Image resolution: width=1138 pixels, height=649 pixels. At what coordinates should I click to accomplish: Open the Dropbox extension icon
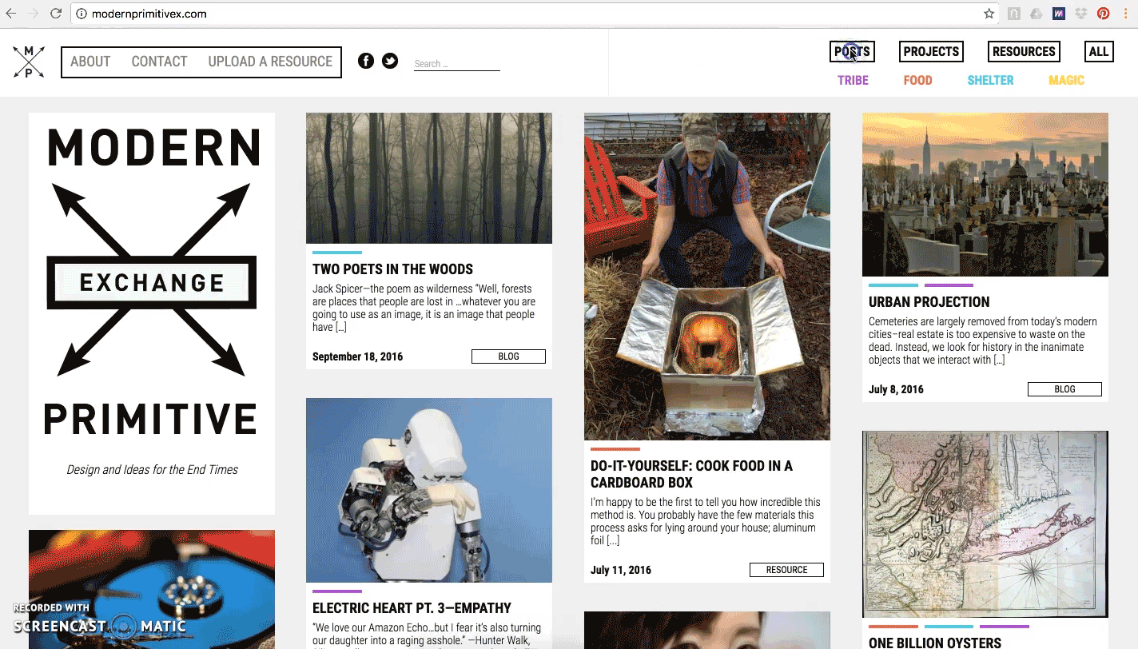[x=1080, y=14]
